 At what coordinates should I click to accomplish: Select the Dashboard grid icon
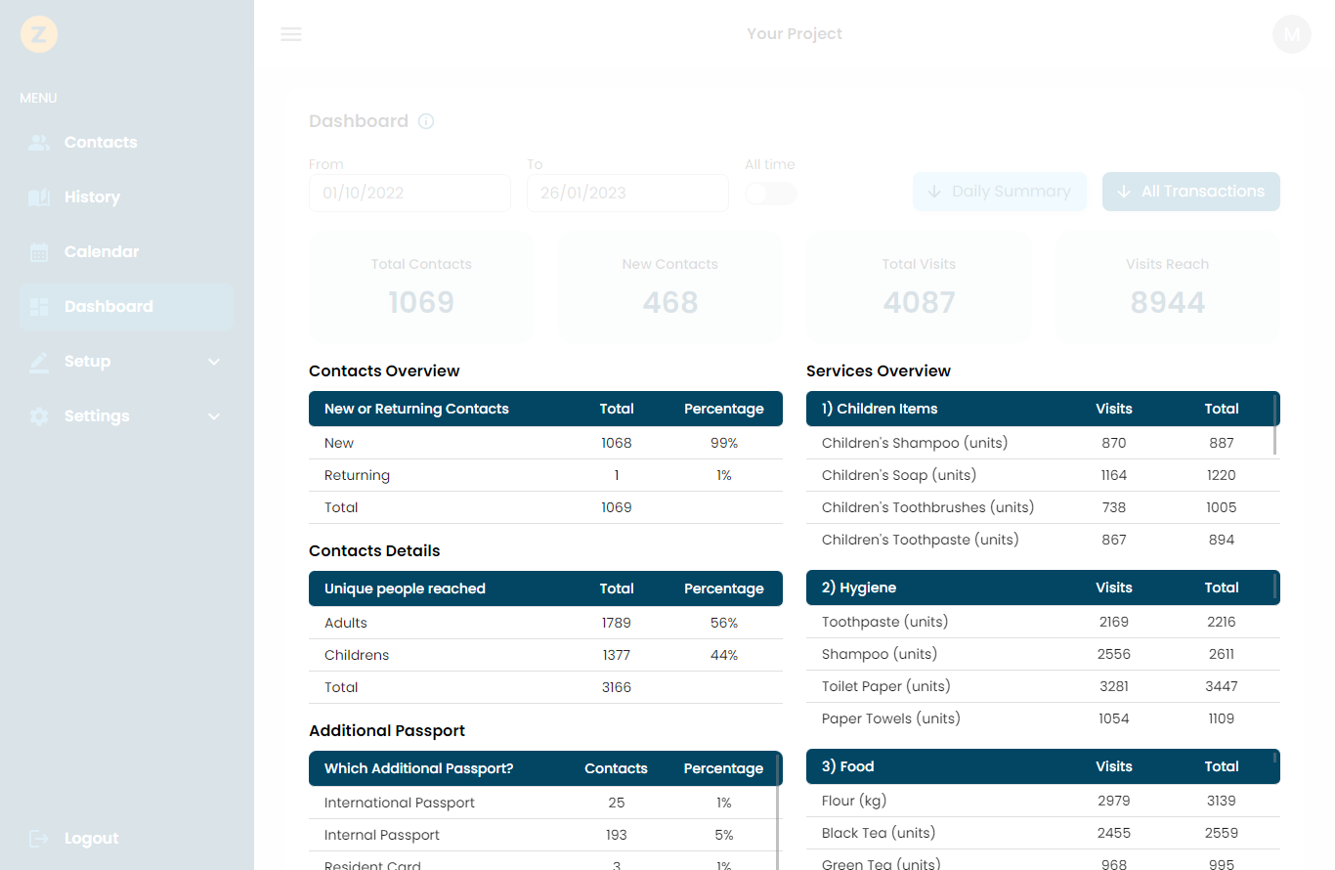coord(39,306)
